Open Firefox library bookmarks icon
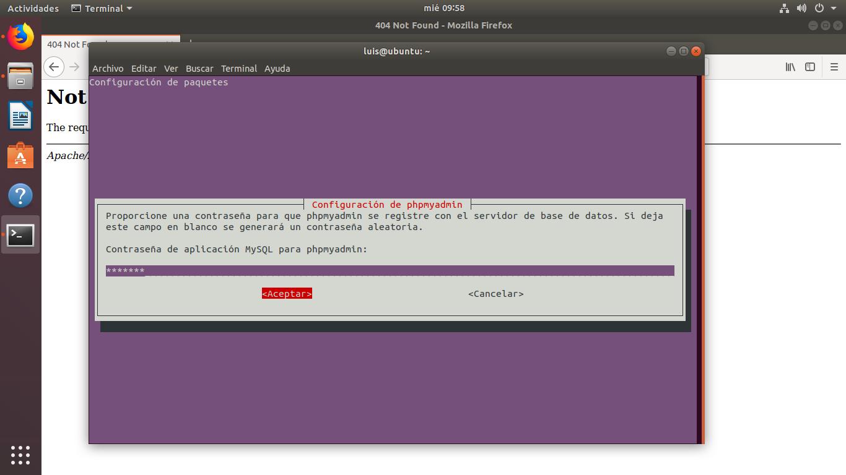The width and height of the screenshot is (846, 475). [790, 67]
